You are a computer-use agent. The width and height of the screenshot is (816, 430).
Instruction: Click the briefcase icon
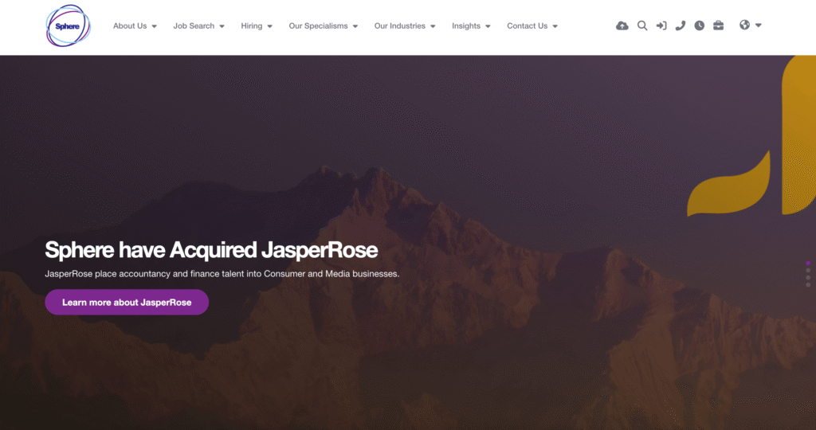click(x=718, y=25)
